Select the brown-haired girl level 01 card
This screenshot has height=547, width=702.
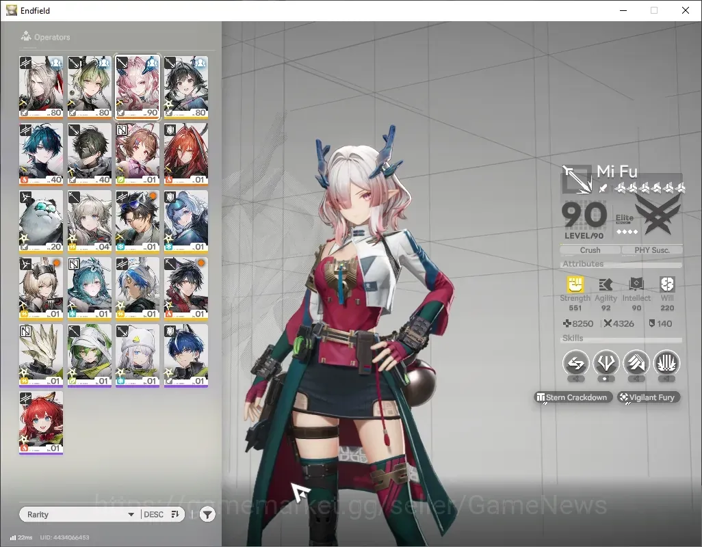point(138,155)
